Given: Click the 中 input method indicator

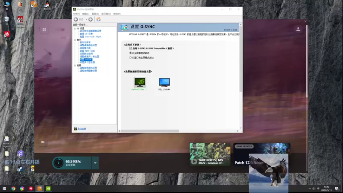Looking at the screenshot, I should click(x=318, y=189).
